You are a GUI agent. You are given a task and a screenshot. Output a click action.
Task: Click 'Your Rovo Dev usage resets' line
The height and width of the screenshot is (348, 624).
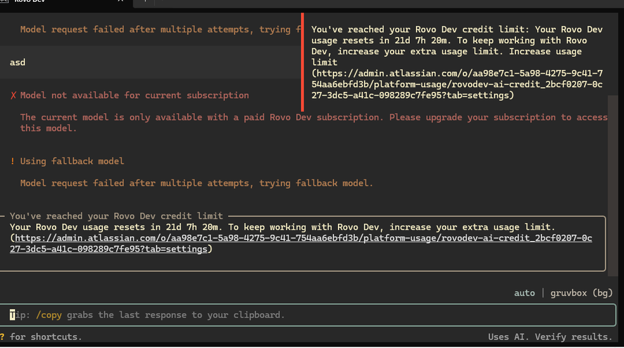[x=282, y=227]
